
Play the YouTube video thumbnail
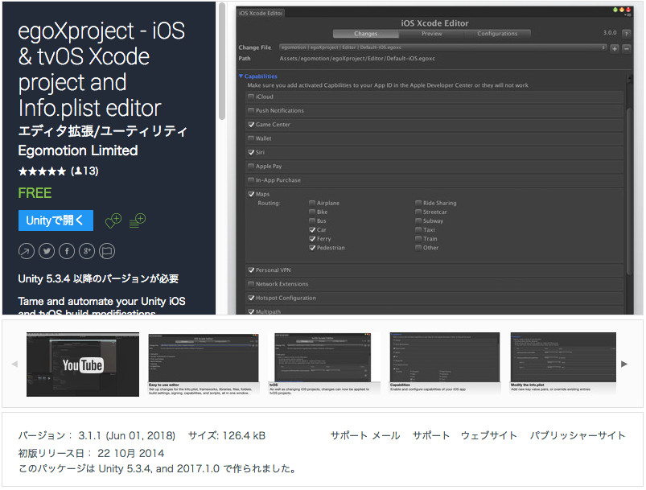[83, 364]
